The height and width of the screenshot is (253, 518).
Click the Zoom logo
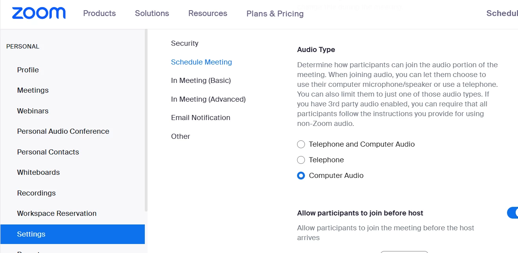38,13
